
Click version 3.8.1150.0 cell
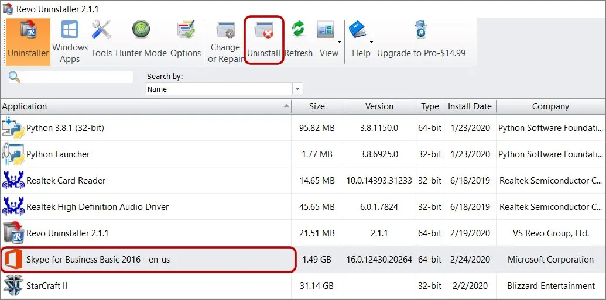379,128
